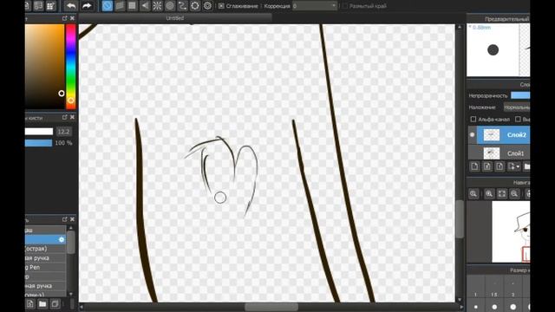Switch to the Untitled document tab
This screenshot has height=312, width=555.
pyautogui.click(x=175, y=18)
